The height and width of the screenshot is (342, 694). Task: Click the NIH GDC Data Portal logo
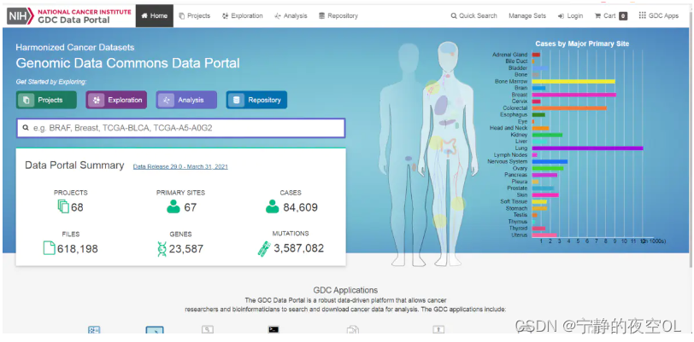(69, 16)
